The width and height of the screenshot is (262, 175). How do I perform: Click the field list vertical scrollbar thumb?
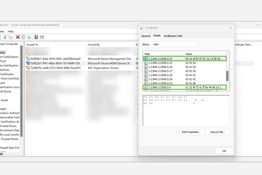pos(227,76)
